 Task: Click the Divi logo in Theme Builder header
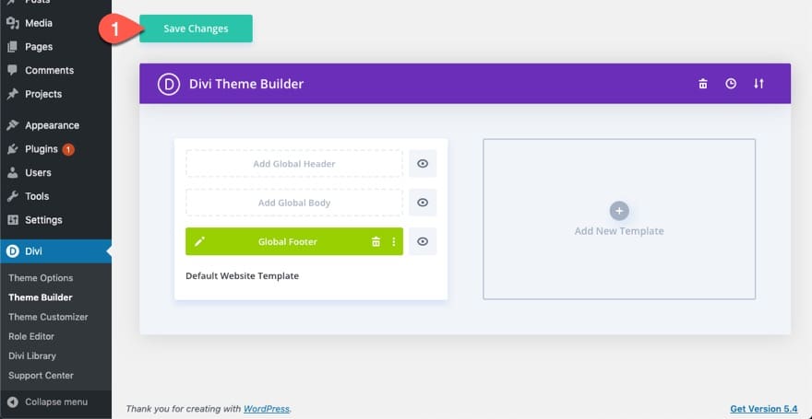(169, 84)
